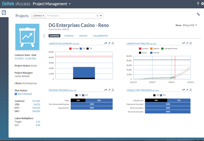This screenshot has width=204, height=141.
Task: Toggle the Actual legend in Labor Plan Timeline
Action: [x=143, y=53]
